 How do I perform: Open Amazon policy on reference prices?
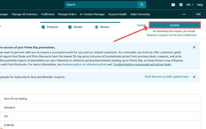(84, 64)
